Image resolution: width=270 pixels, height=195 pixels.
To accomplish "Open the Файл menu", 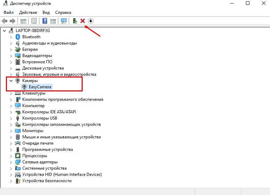I will point(8,13).
